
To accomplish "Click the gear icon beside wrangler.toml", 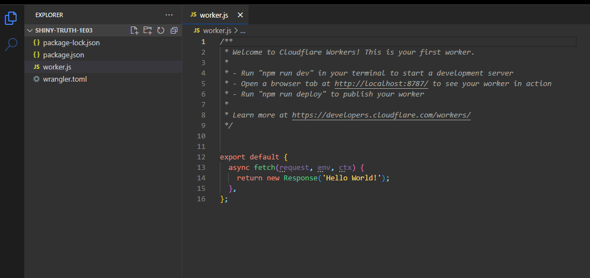I will [x=36, y=79].
